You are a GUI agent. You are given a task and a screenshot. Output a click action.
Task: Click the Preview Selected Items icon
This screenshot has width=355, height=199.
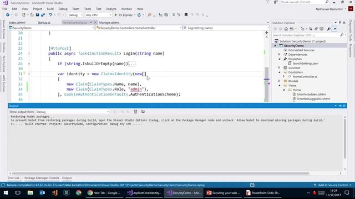(x=334, y=29)
